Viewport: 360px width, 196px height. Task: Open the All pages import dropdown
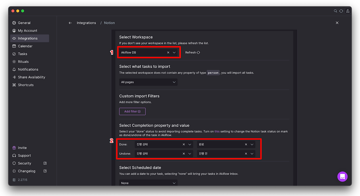pyautogui.click(x=148, y=82)
